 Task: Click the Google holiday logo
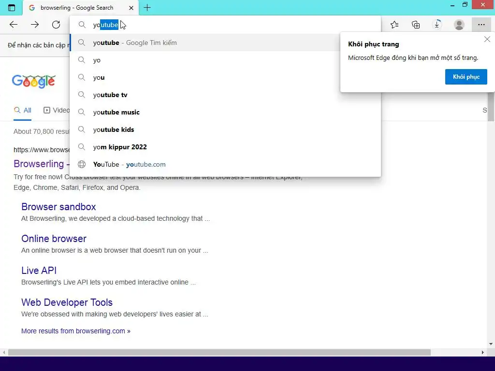pyautogui.click(x=34, y=81)
